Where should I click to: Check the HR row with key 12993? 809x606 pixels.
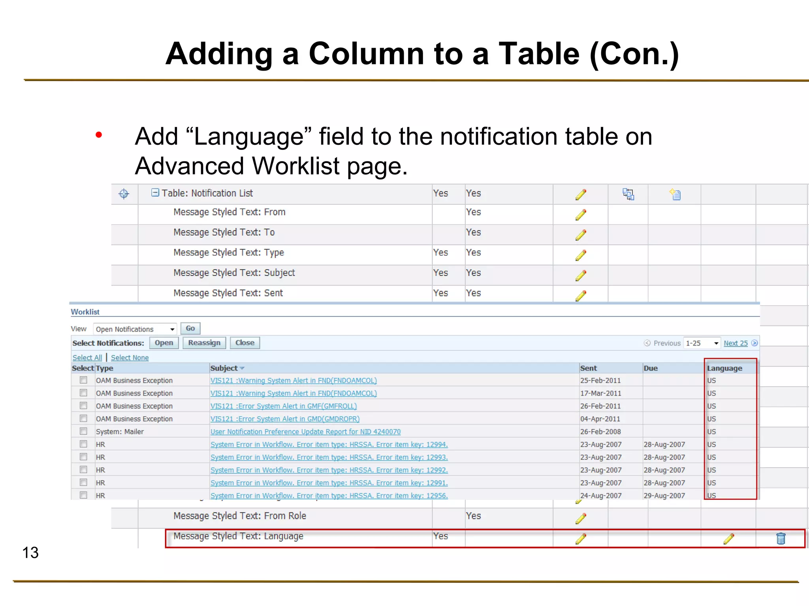tap(83, 456)
